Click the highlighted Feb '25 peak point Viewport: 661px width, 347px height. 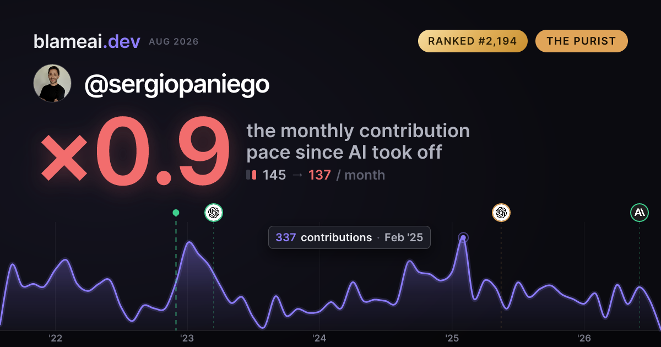click(x=463, y=238)
